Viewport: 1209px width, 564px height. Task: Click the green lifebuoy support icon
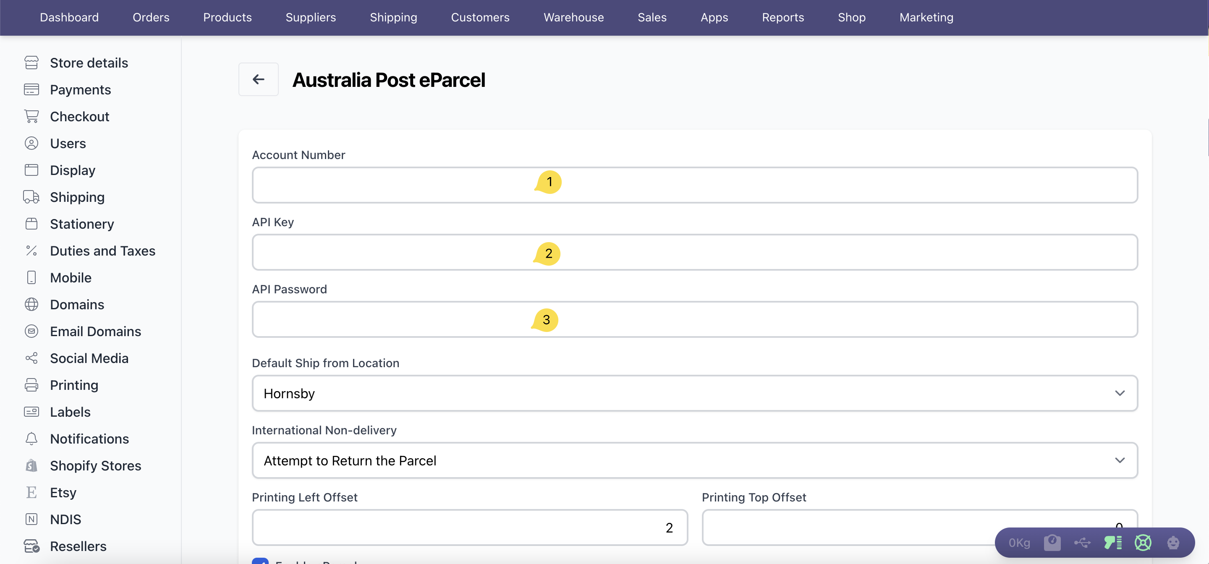pyautogui.click(x=1143, y=543)
